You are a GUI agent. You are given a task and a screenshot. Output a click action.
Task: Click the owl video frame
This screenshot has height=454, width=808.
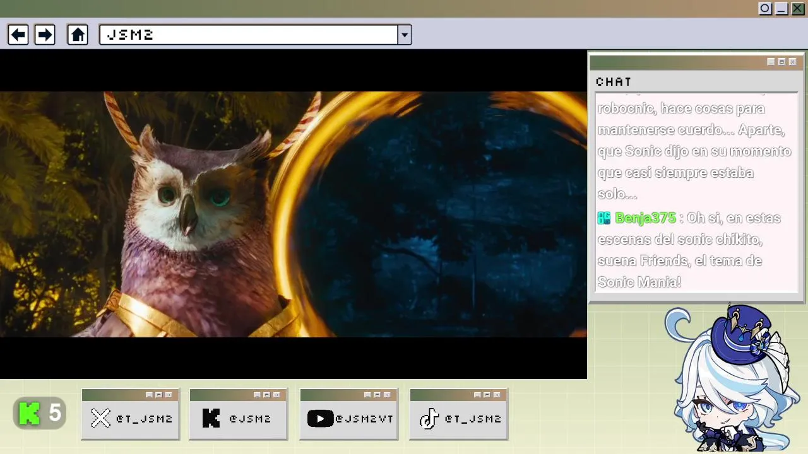pos(294,214)
